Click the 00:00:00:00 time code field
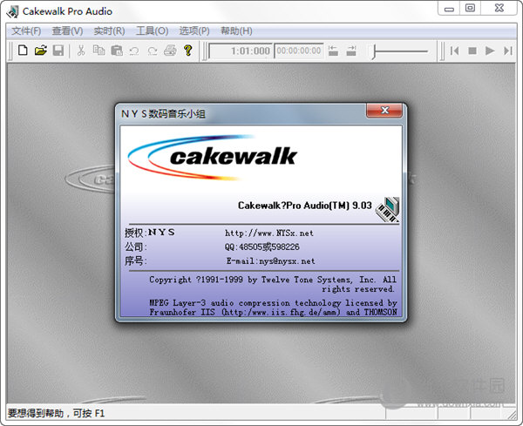 [299, 51]
